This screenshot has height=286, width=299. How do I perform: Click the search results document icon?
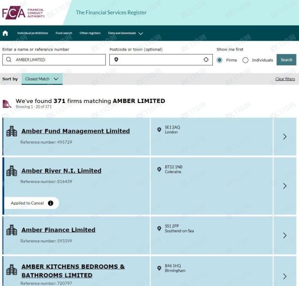click(7, 104)
